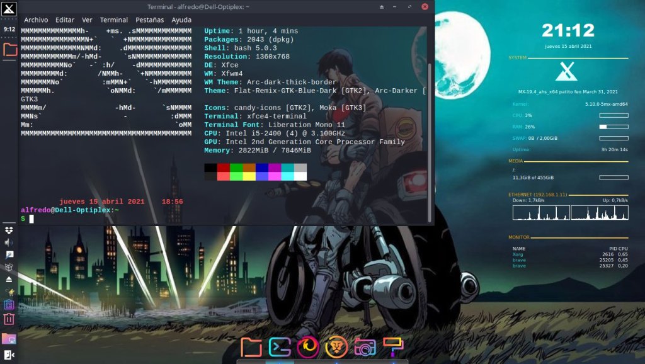This screenshot has height=364, width=645.
Task: Open the trash icon in left panel
Action: pyautogui.click(x=9, y=319)
